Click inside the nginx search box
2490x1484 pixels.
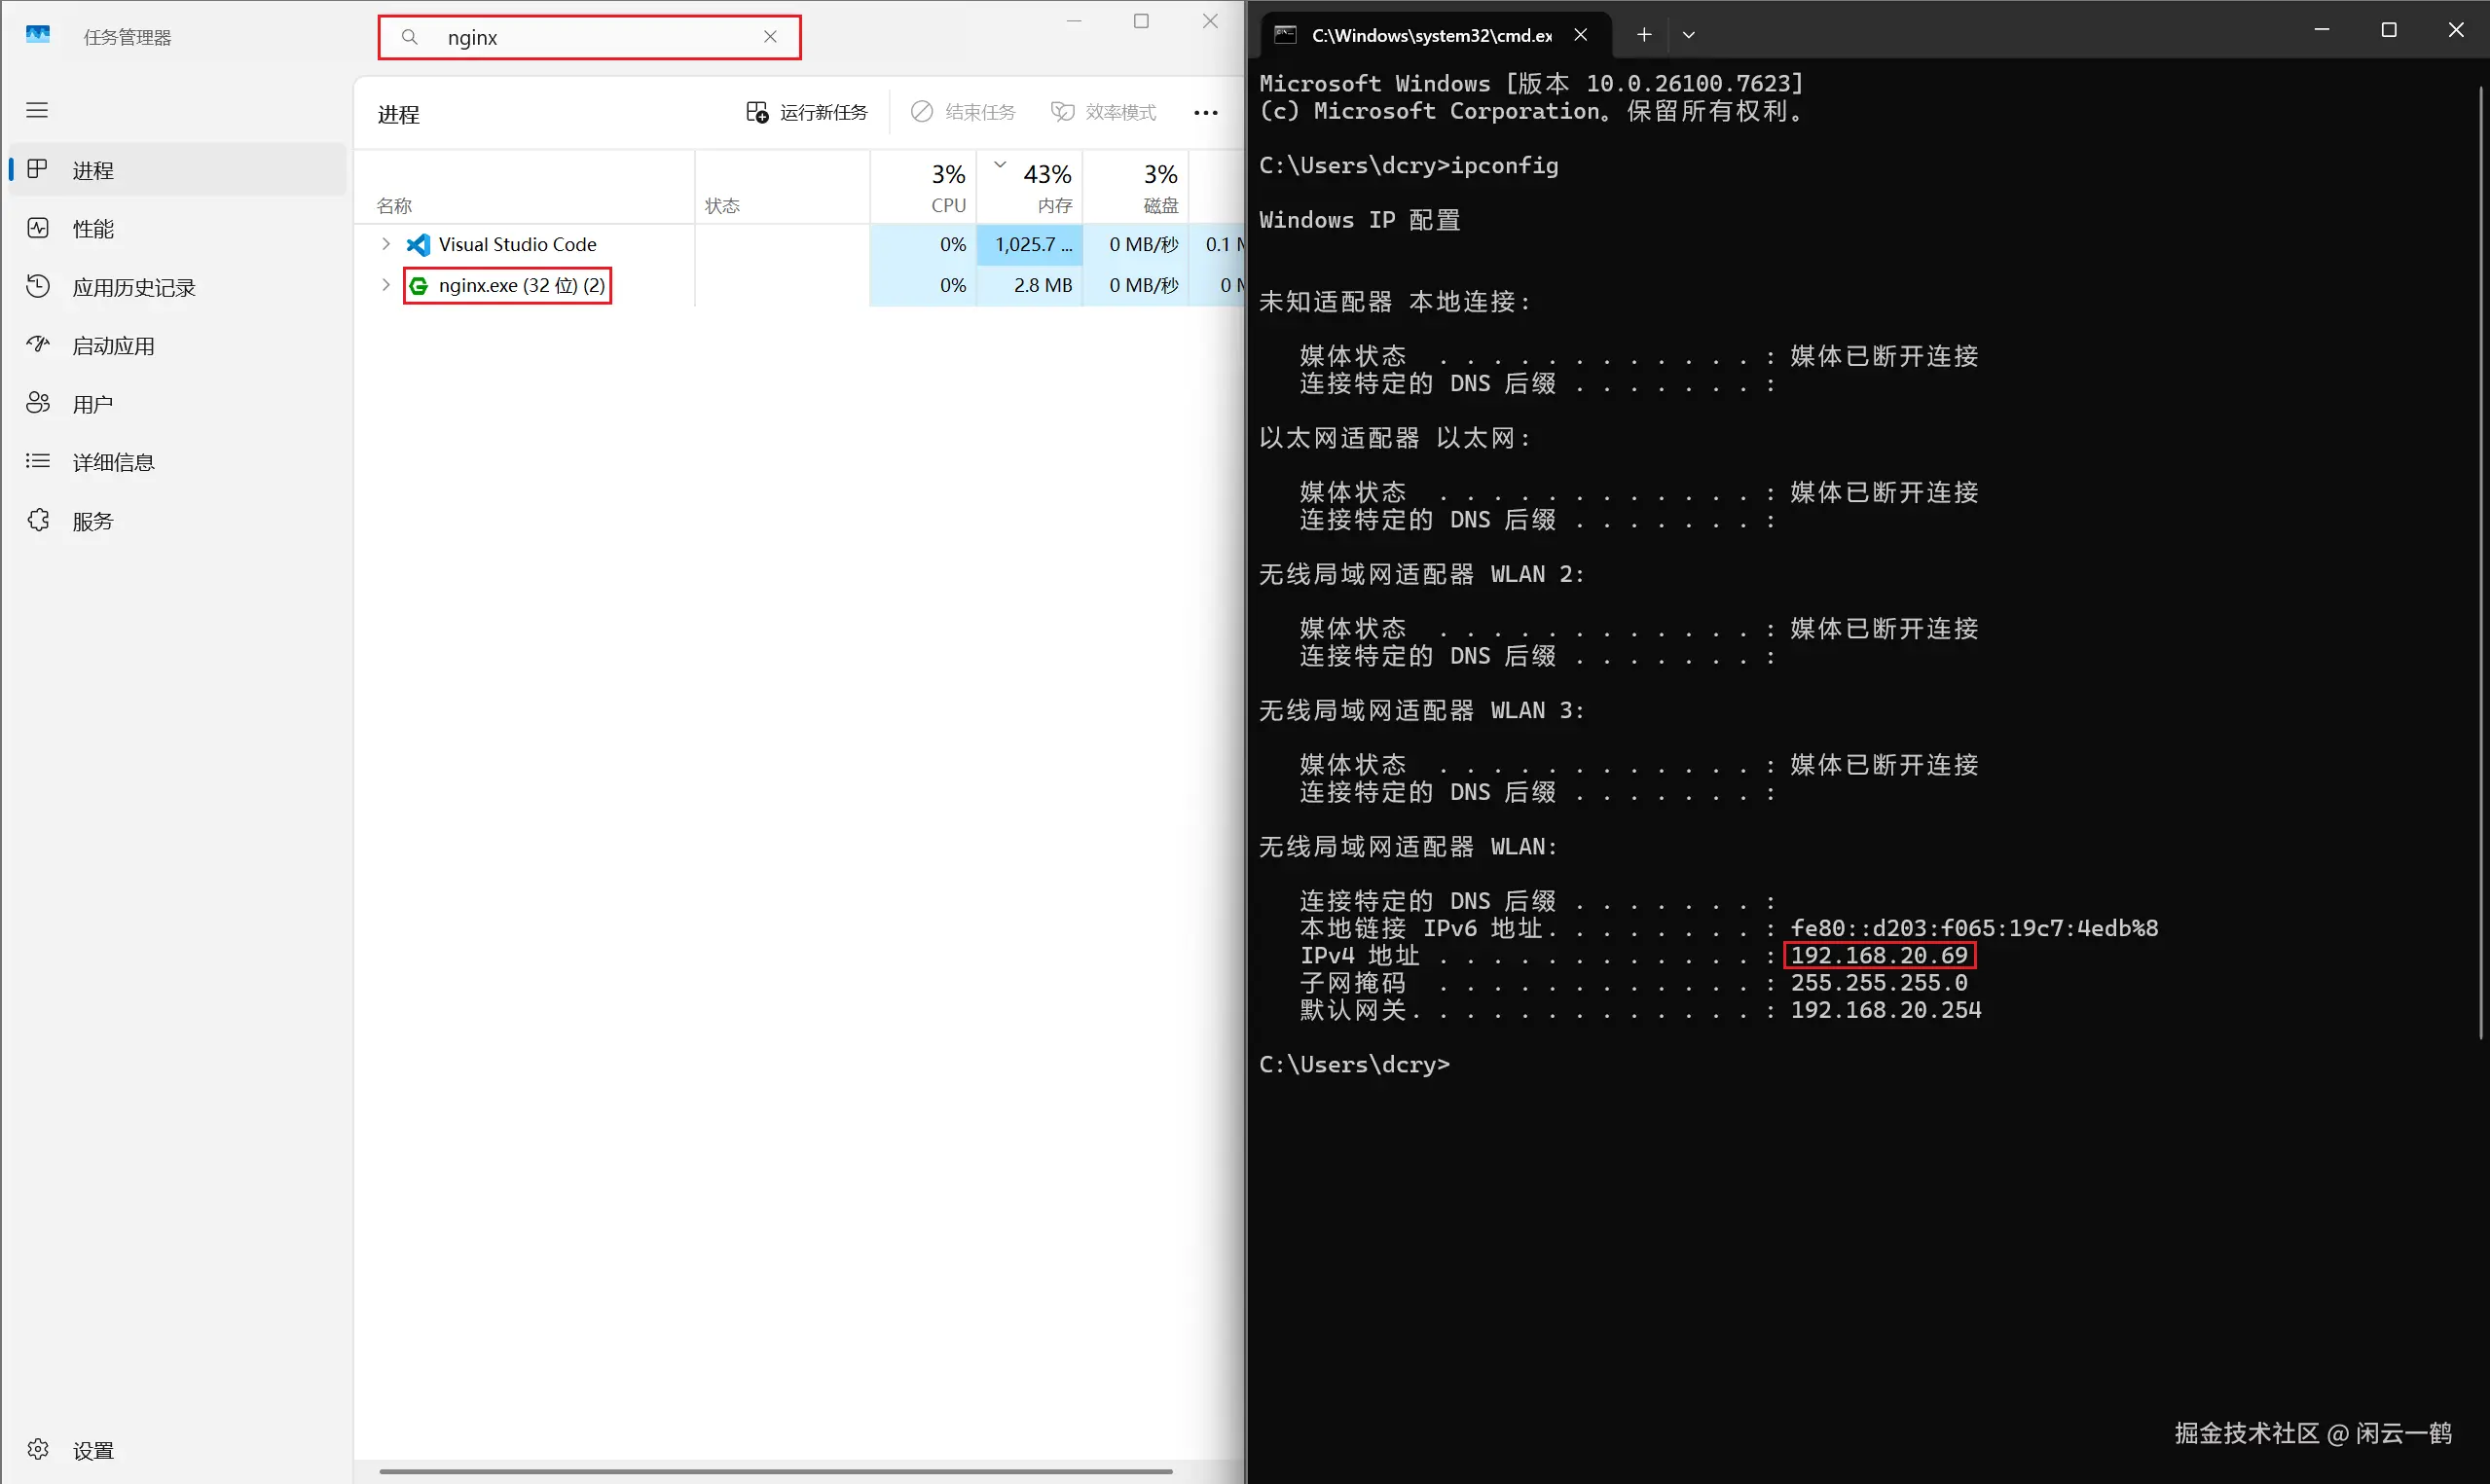click(x=600, y=37)
